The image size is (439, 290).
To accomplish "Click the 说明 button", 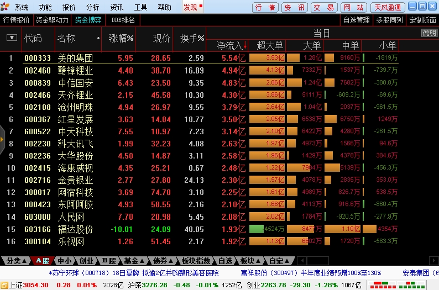I will tap(429, 33).
